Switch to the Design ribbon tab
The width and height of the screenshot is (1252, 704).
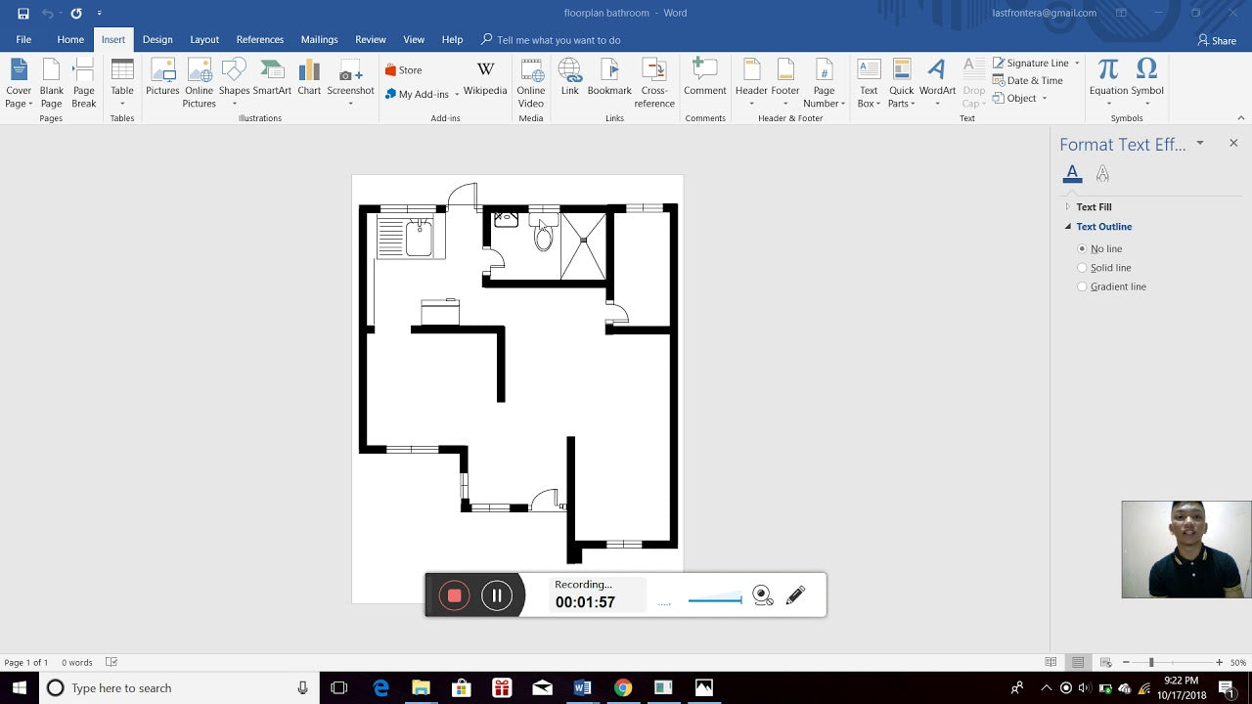point(157,39)
